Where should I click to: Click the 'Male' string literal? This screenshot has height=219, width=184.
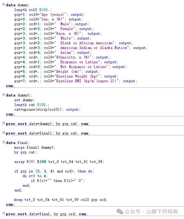63,24
